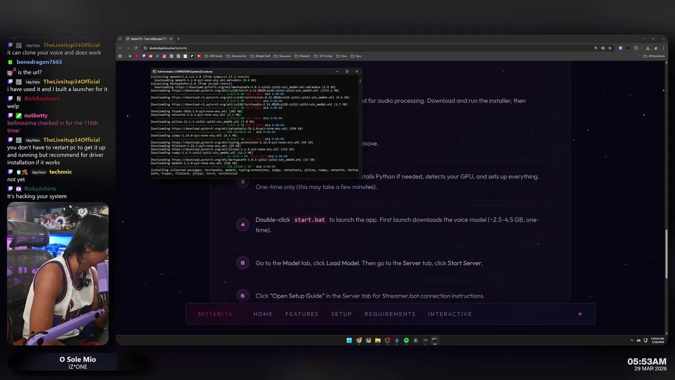The height and width of the screenshot is (380, 675).
Task: Go to HOME in the BetterTTS nav
Action: (x=263, y=314)
